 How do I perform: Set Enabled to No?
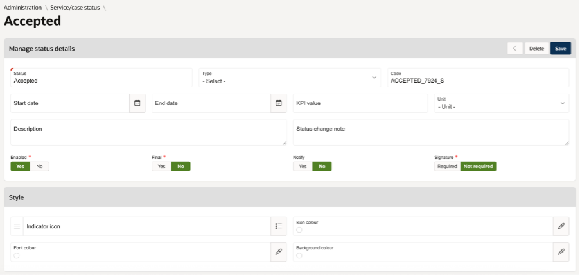(39, 166)
